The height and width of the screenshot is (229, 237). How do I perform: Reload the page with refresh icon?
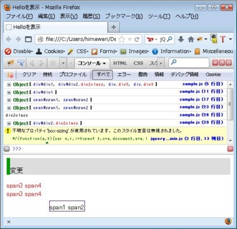point(137,40)
